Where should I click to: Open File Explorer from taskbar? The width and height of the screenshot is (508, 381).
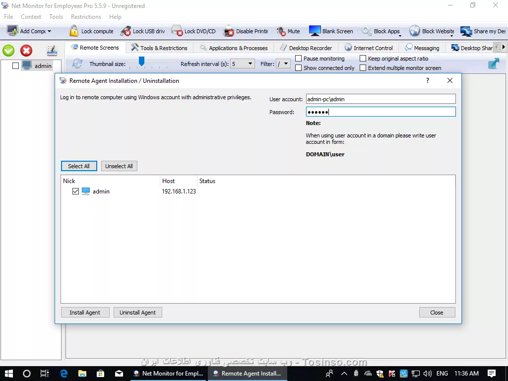point(82,374)
